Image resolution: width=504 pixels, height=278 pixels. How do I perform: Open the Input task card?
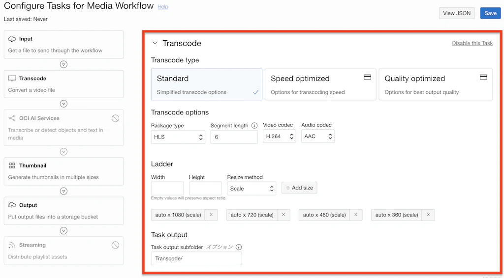pyautogui.click(x=63, y=45)
